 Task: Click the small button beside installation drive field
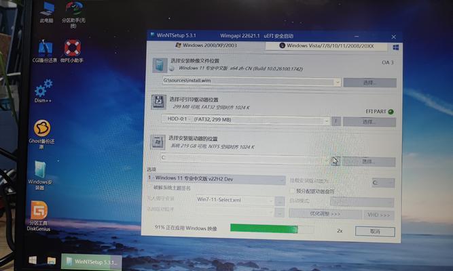336,161
